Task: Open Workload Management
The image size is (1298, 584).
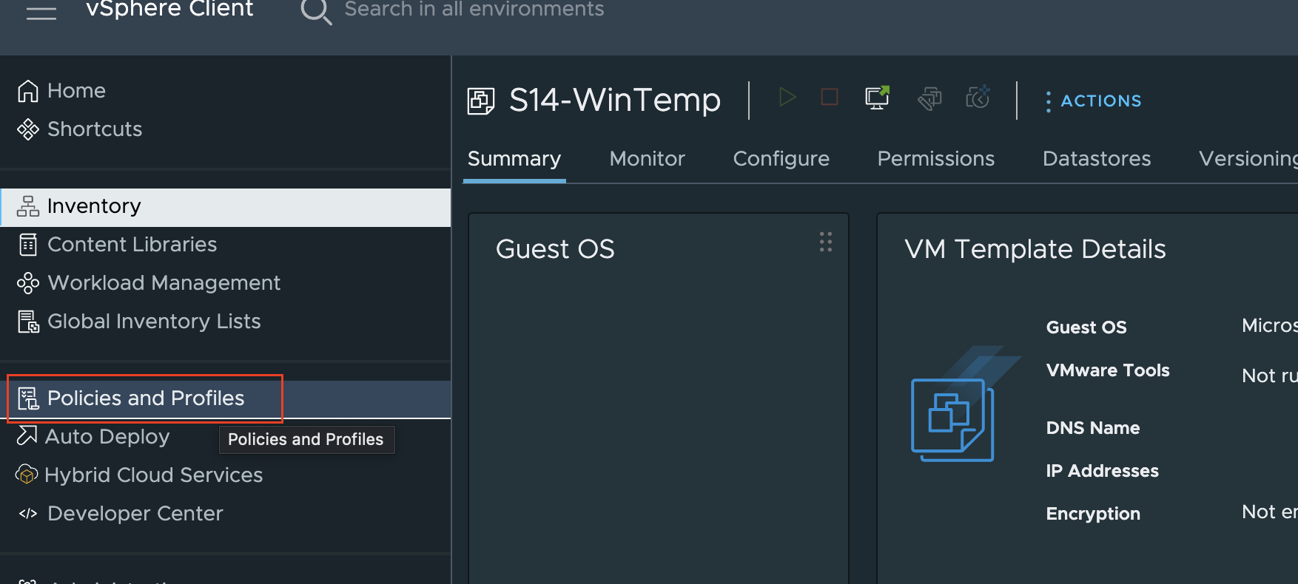Action: [x=164, y=283]
